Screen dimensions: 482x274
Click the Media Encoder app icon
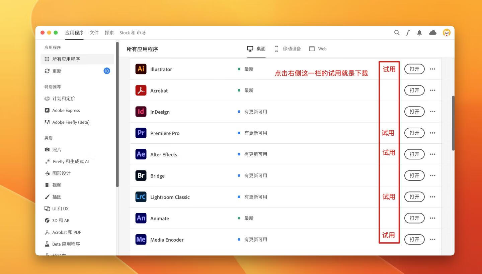point(141,239)
